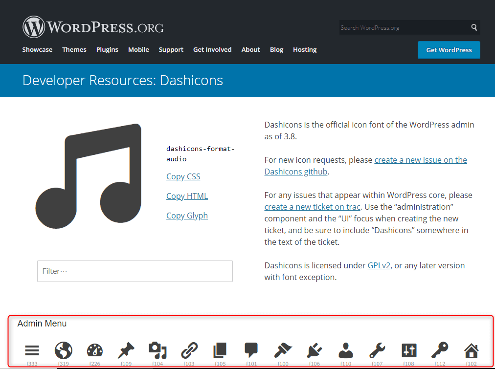Open the Plugins navigation link
The width and height of the screenshot is (495, 369).
(x=107, y=50)
